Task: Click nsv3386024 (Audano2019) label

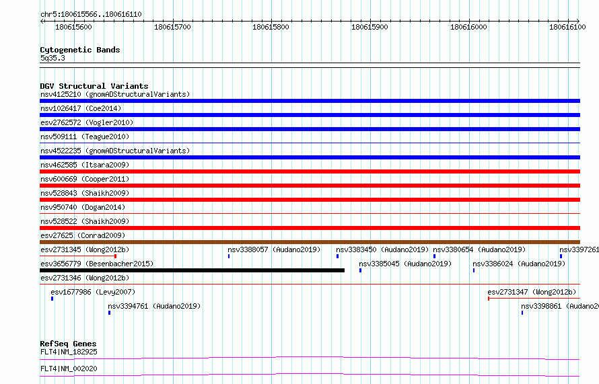Action: pyautogui.click(x=519, y=264)
